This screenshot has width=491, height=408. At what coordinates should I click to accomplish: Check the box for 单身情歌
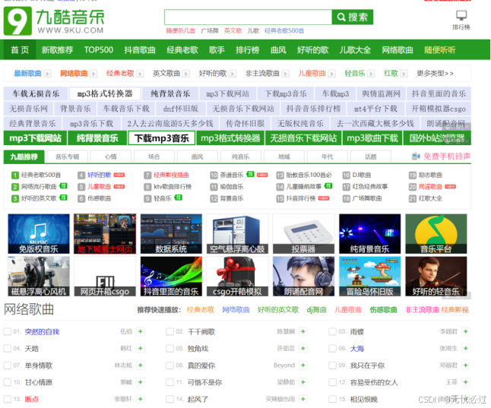(7, 365)
